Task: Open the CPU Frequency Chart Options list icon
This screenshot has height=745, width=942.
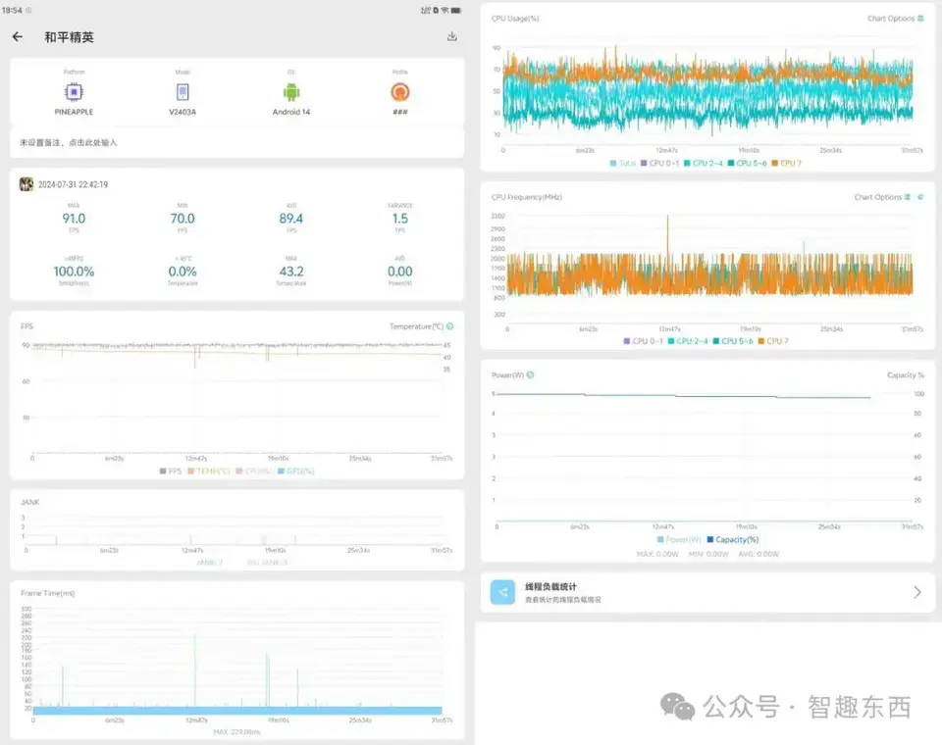Action: [907, 197]
